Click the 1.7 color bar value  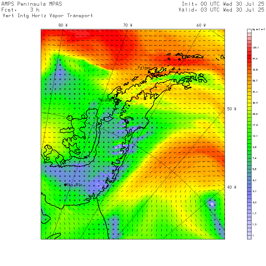point(254,213)
